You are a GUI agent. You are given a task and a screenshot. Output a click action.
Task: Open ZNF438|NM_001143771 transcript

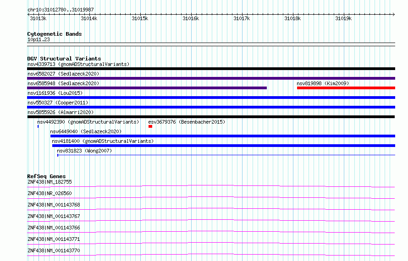(x=54, y=239)
